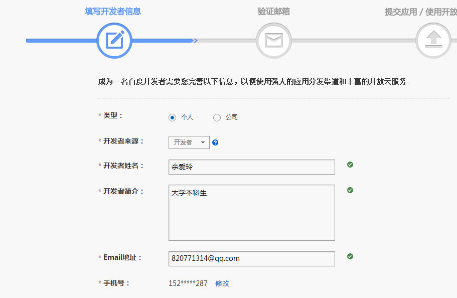Select the 公司 radio button
Screen dimensions: 457x298
(x=217, y=117)
